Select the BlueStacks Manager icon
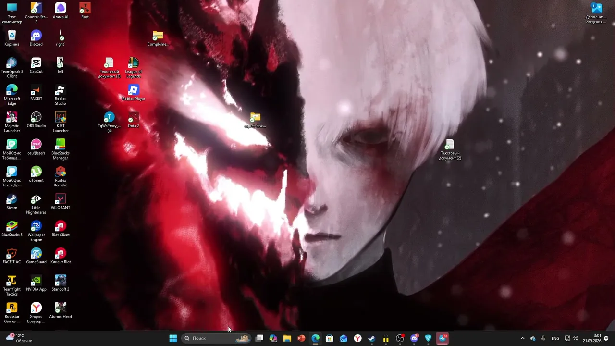The image size is (615, 346). point(61,149)
